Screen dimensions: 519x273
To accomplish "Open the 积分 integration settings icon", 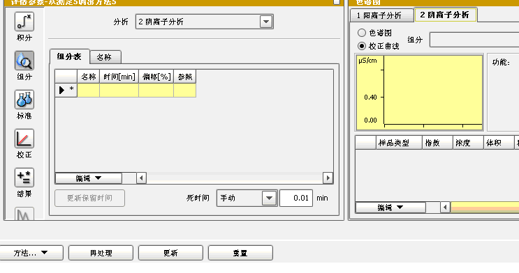I will [24, 22].
